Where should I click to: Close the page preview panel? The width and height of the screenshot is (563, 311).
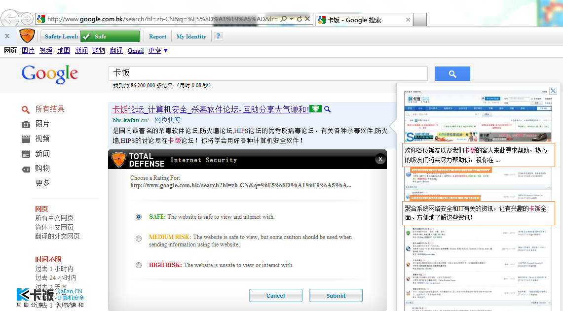click(553, 91)
